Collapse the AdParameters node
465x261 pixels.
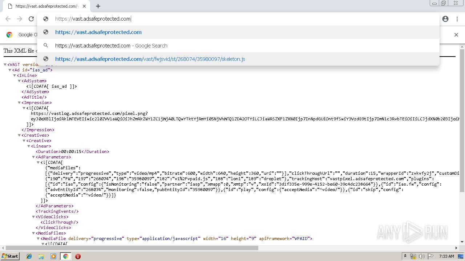pos(33,157)
